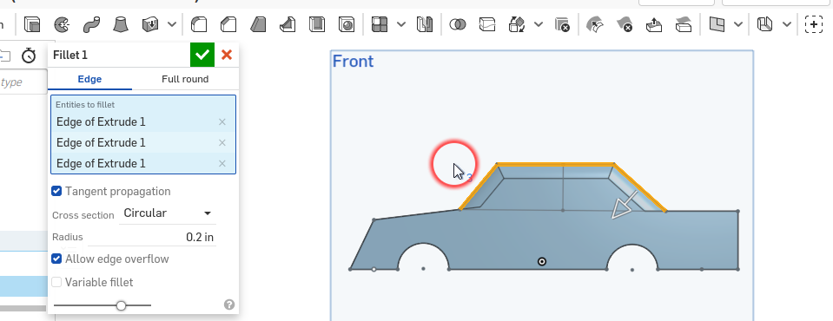Remove second Edge of Extrude 1 entry
This screenshot has width=833, height=321.
pos(222,143)
